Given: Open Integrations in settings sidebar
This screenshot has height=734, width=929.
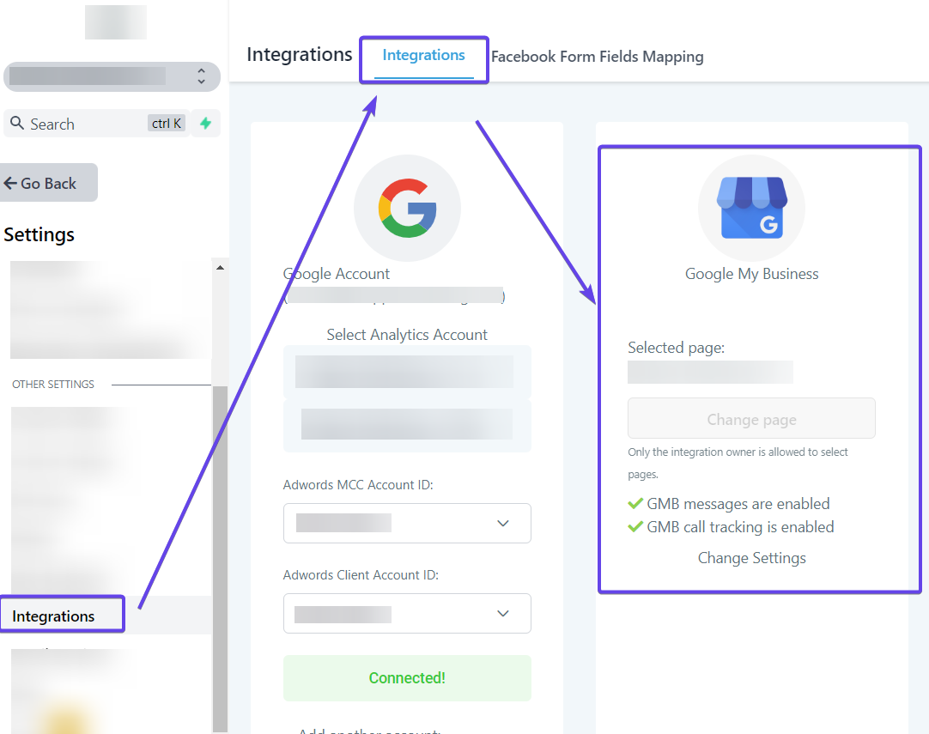Looking at the screenshot, I should pyautogui.click(x=53, y=616).
